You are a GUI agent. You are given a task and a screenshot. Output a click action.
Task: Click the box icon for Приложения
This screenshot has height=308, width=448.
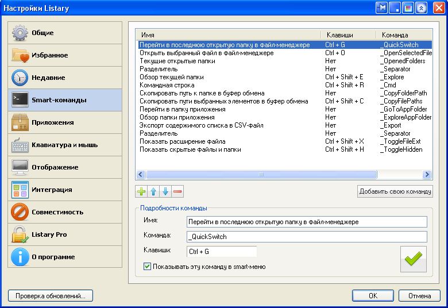pyautogui.click(x=20, y=122)
